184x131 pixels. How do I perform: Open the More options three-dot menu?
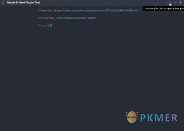180,2
